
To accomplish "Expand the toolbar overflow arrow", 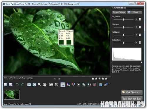I will [x=110, y=83].
